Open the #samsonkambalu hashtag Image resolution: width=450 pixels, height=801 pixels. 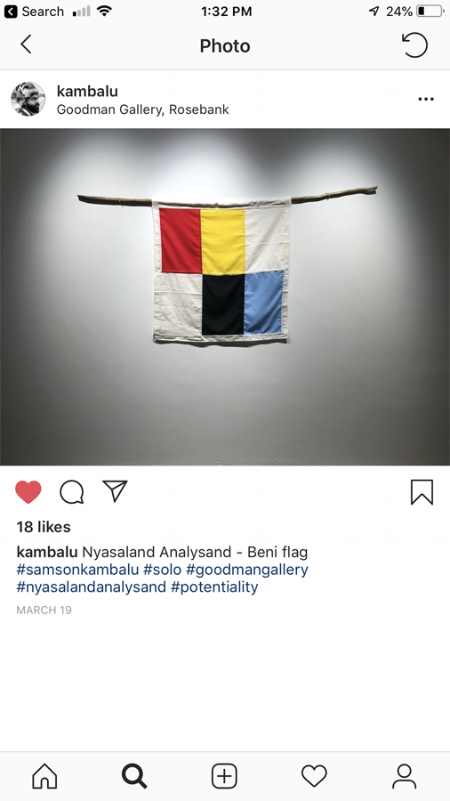coord(77,569)
